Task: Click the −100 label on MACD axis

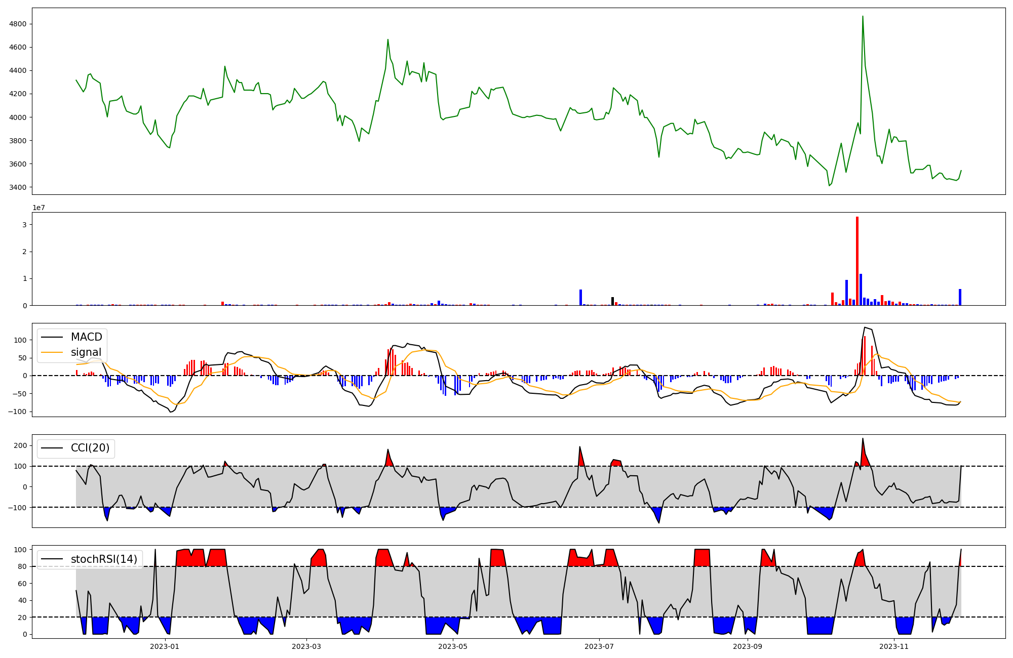Action: tap(18, 411)
